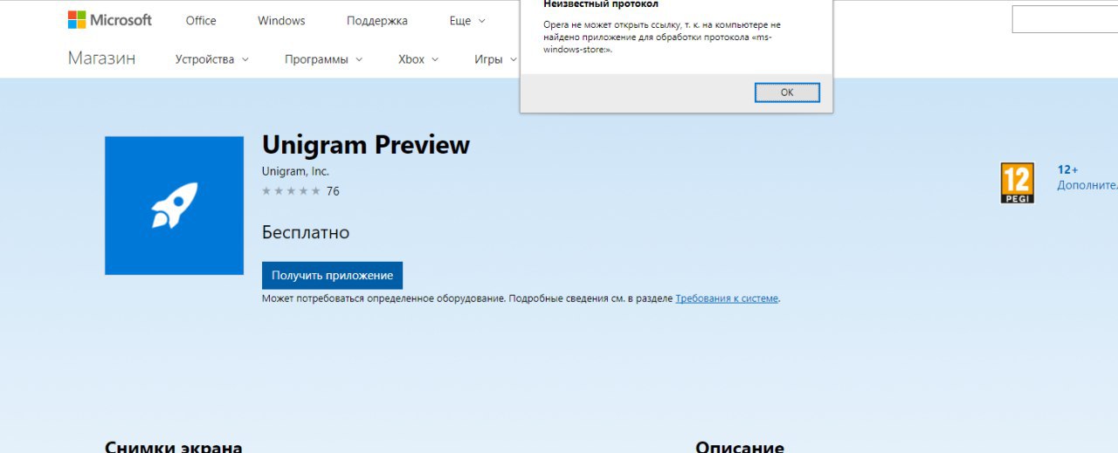This screenshot has height=453, width=1118.
Task: Click the Описание heading
Action: coord(740,446)
